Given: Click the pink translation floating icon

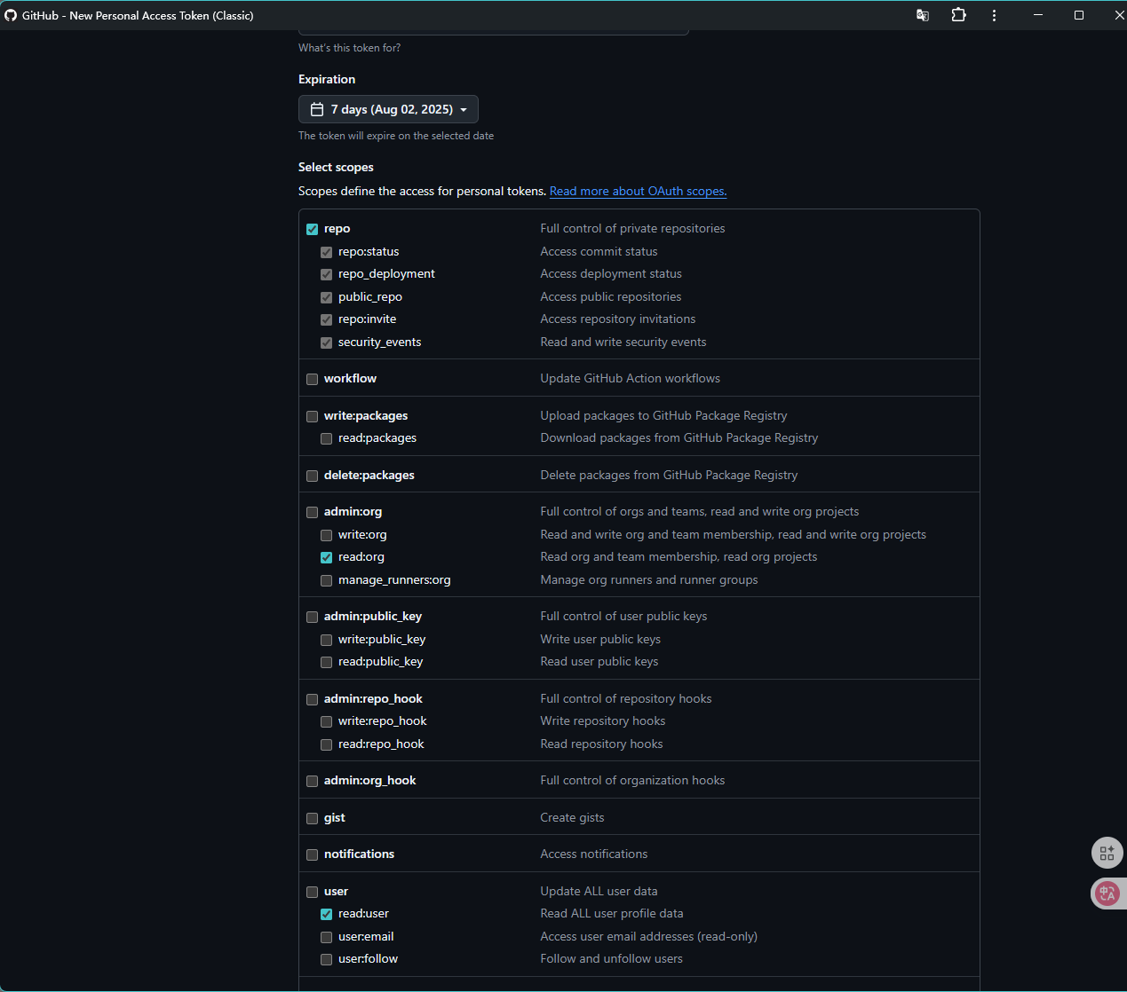Looking at the screenshot, I should tap(1107, 894).
